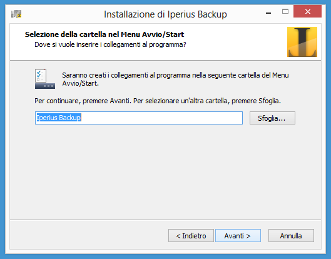
Task: Cancel setup with the Annulla button
Action: pyautogui.click(x=291, y=236)
